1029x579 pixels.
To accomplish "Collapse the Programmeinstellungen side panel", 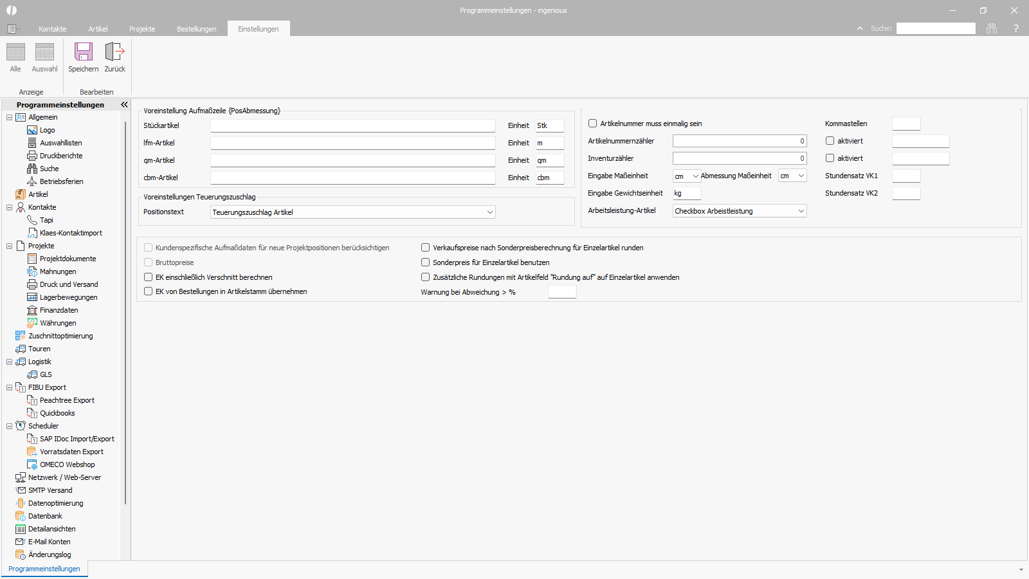I will click(x=124, y=104).
